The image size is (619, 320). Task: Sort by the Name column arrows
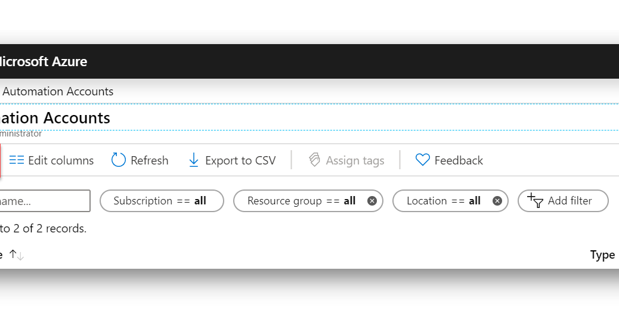pos(17,255)
